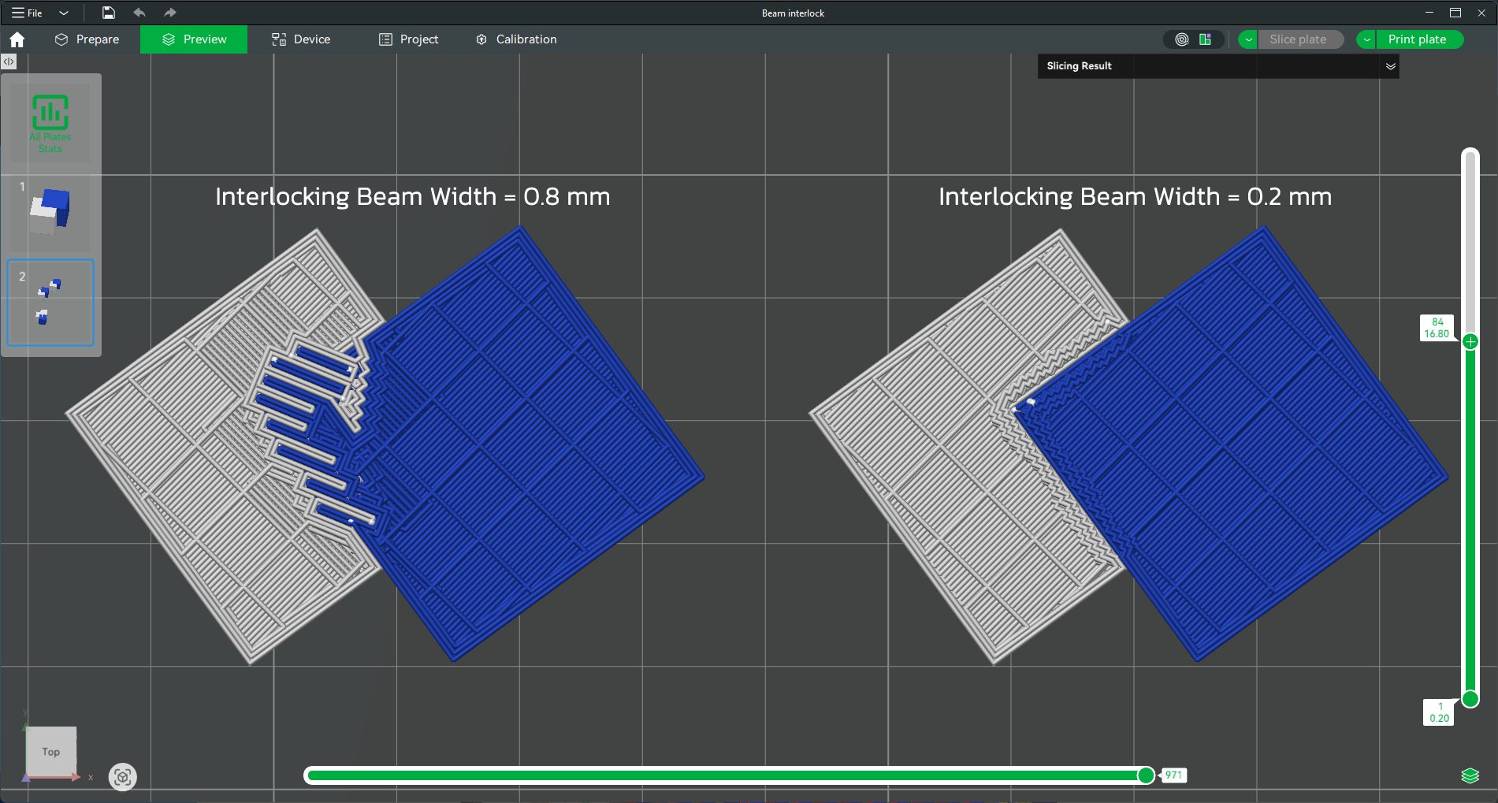
Task: Click the top-right target ring icon
Action: click(1181, 39)
